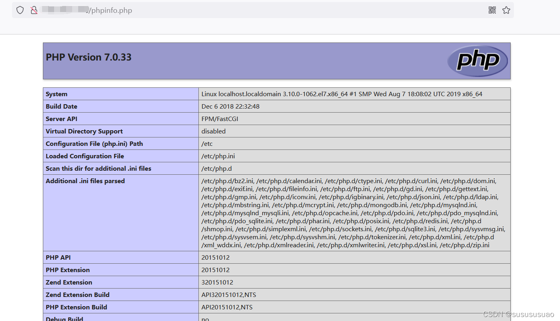Click the insecure connection padlock icon
This screenshot has width=560, height=321.
tap(34, 10)
